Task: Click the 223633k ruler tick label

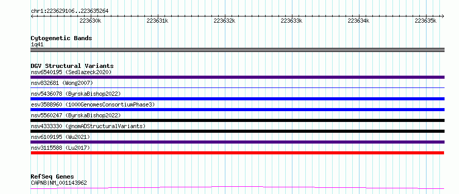Action: [x=291, y=21]
